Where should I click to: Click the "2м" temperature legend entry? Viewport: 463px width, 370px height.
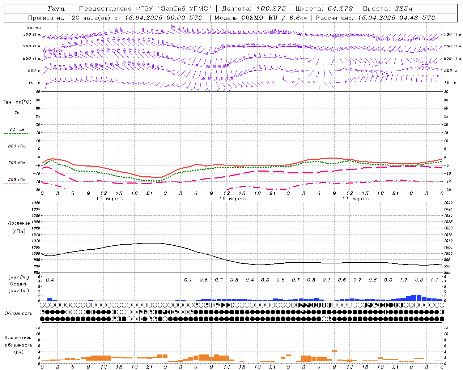coord(17,113)
